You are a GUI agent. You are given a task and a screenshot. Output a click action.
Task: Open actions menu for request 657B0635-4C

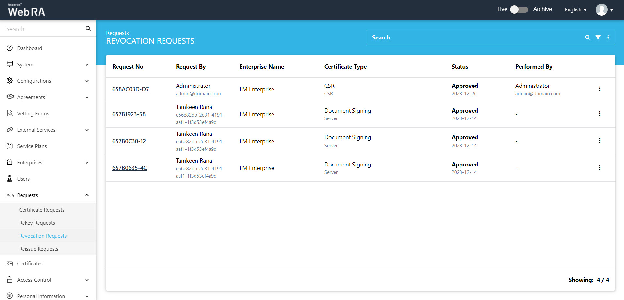click(x=599, y=168)
